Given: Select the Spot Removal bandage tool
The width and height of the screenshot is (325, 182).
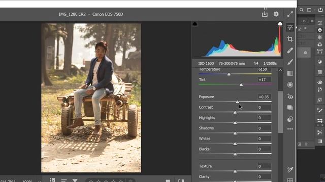Looking at the screenshot, I should click(290, 51).
